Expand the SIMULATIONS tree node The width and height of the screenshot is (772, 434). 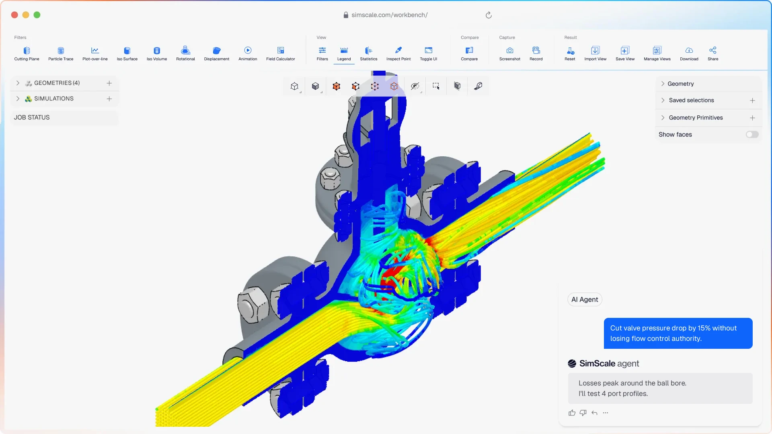[x=18, y=99]
